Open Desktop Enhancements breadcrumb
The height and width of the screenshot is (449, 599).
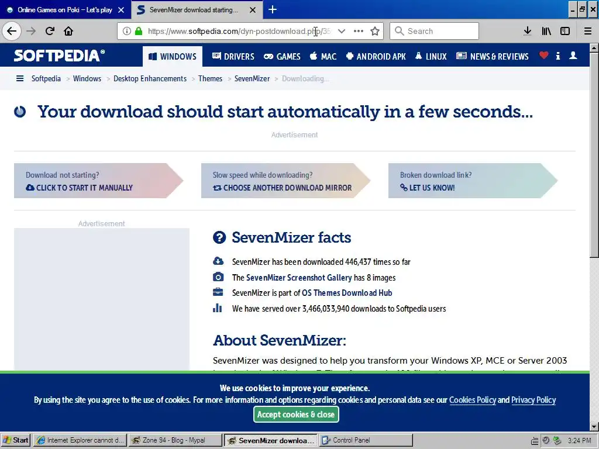click(150, 79)
